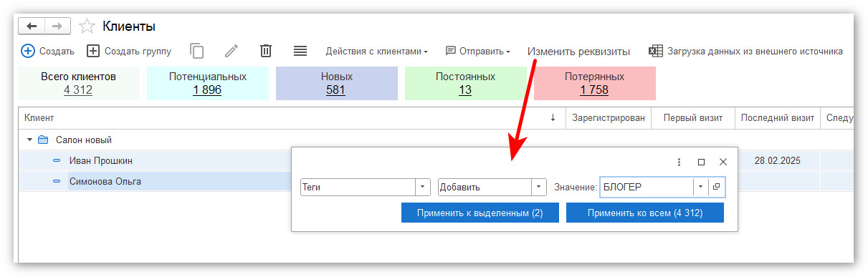The height and width of the screenshot is (277, 868).
Task: Close the requisites dialog window
Action: pyautogui.click(x=723, y=162)
